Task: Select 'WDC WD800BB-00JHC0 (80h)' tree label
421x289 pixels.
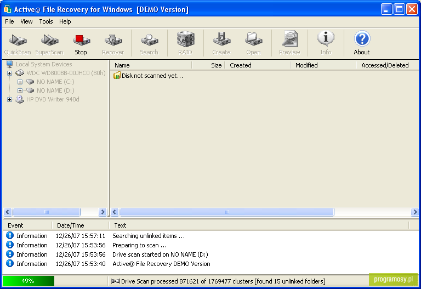Action: coord(66,73)
